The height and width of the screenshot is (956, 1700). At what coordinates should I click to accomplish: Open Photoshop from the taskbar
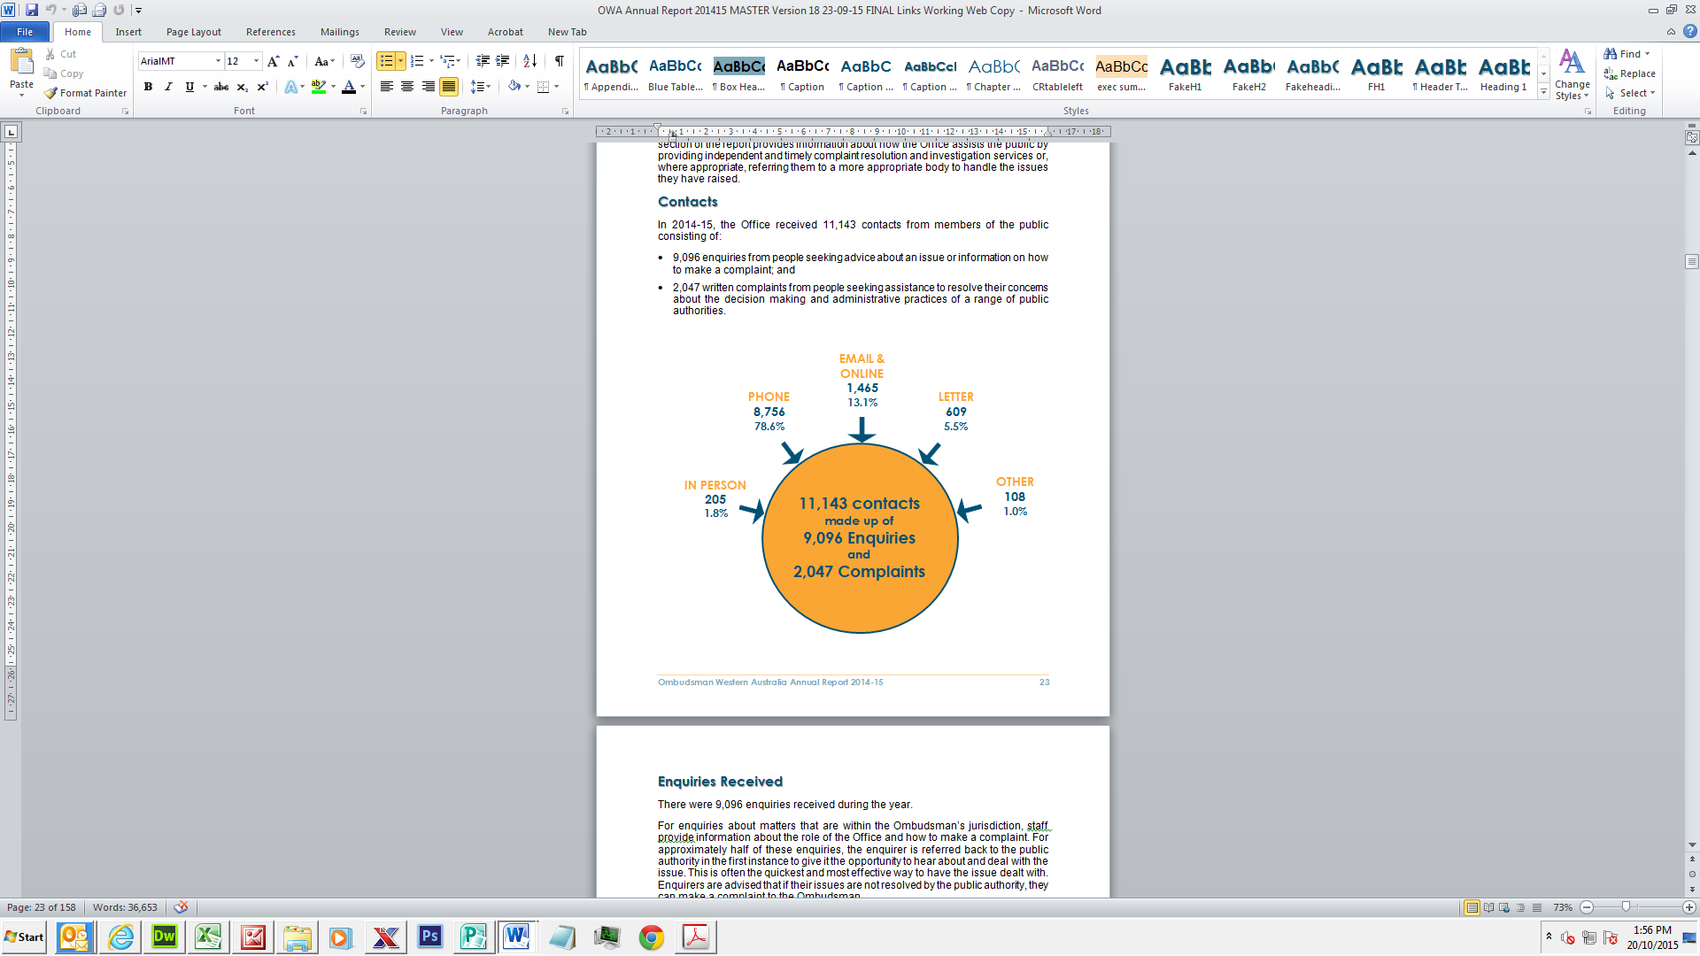pyautogui.click(x=430, y=937)
